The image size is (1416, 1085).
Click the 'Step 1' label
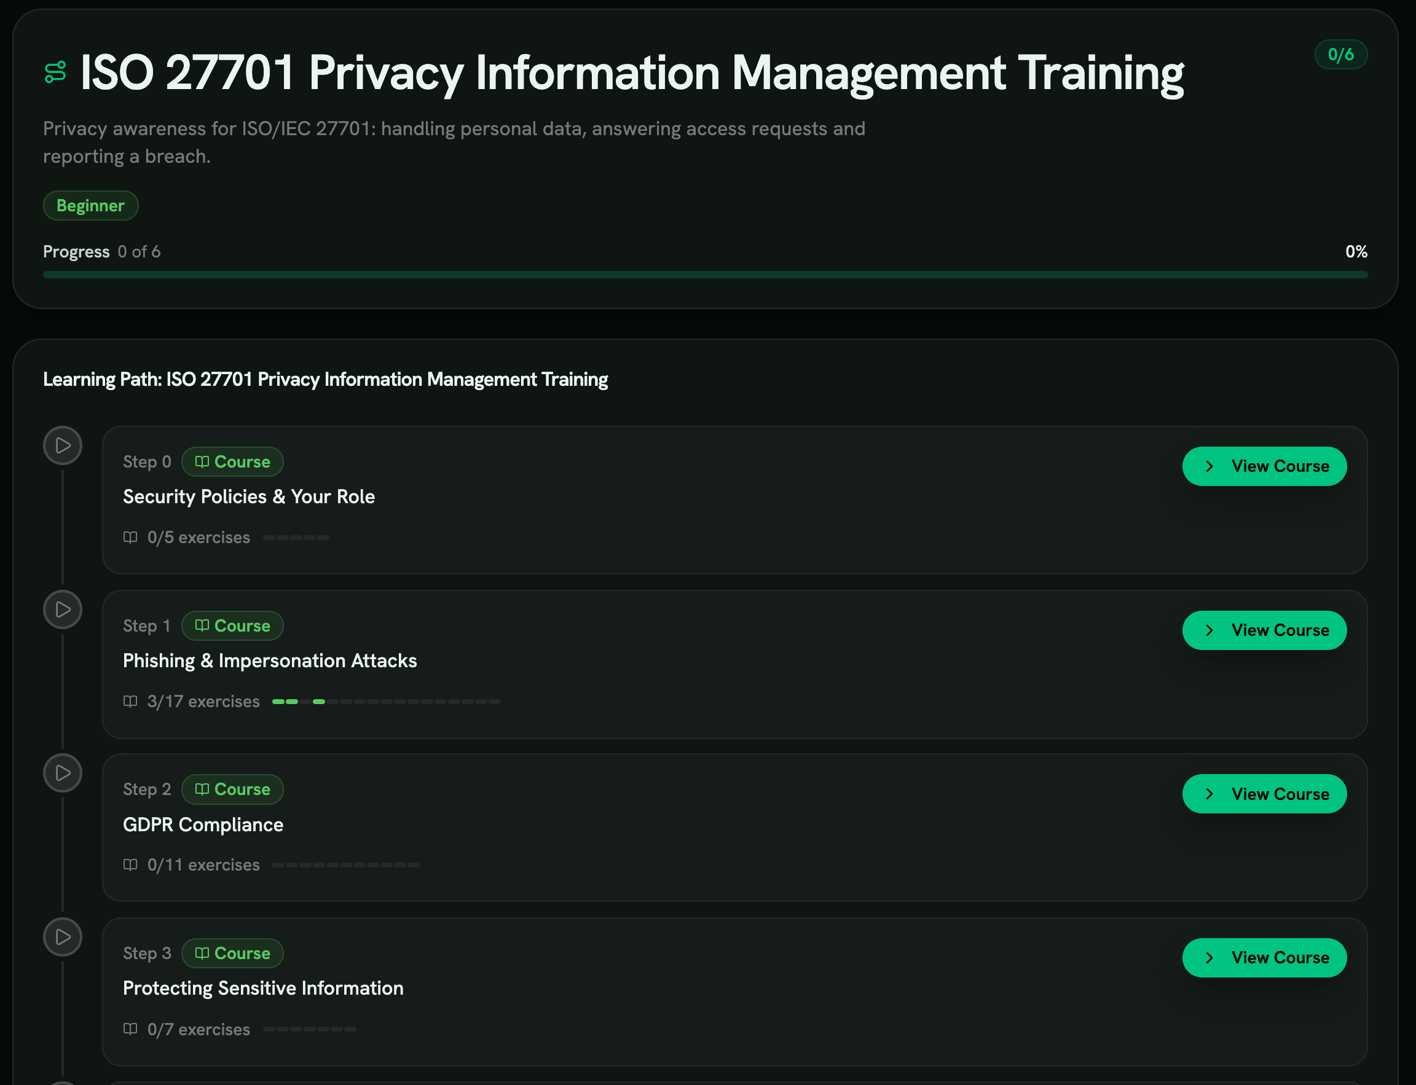(147, 626)
